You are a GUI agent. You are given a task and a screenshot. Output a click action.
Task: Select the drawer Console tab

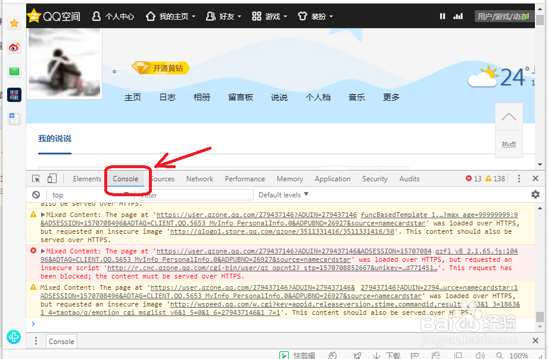(61, 342)
